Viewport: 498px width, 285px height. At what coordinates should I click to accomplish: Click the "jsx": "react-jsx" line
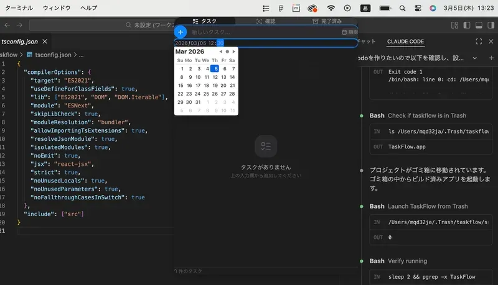62,164
